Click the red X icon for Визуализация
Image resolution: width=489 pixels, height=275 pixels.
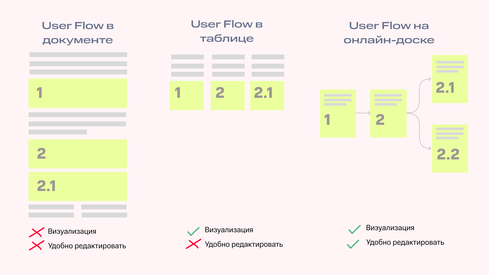click(x=36, y=232)
